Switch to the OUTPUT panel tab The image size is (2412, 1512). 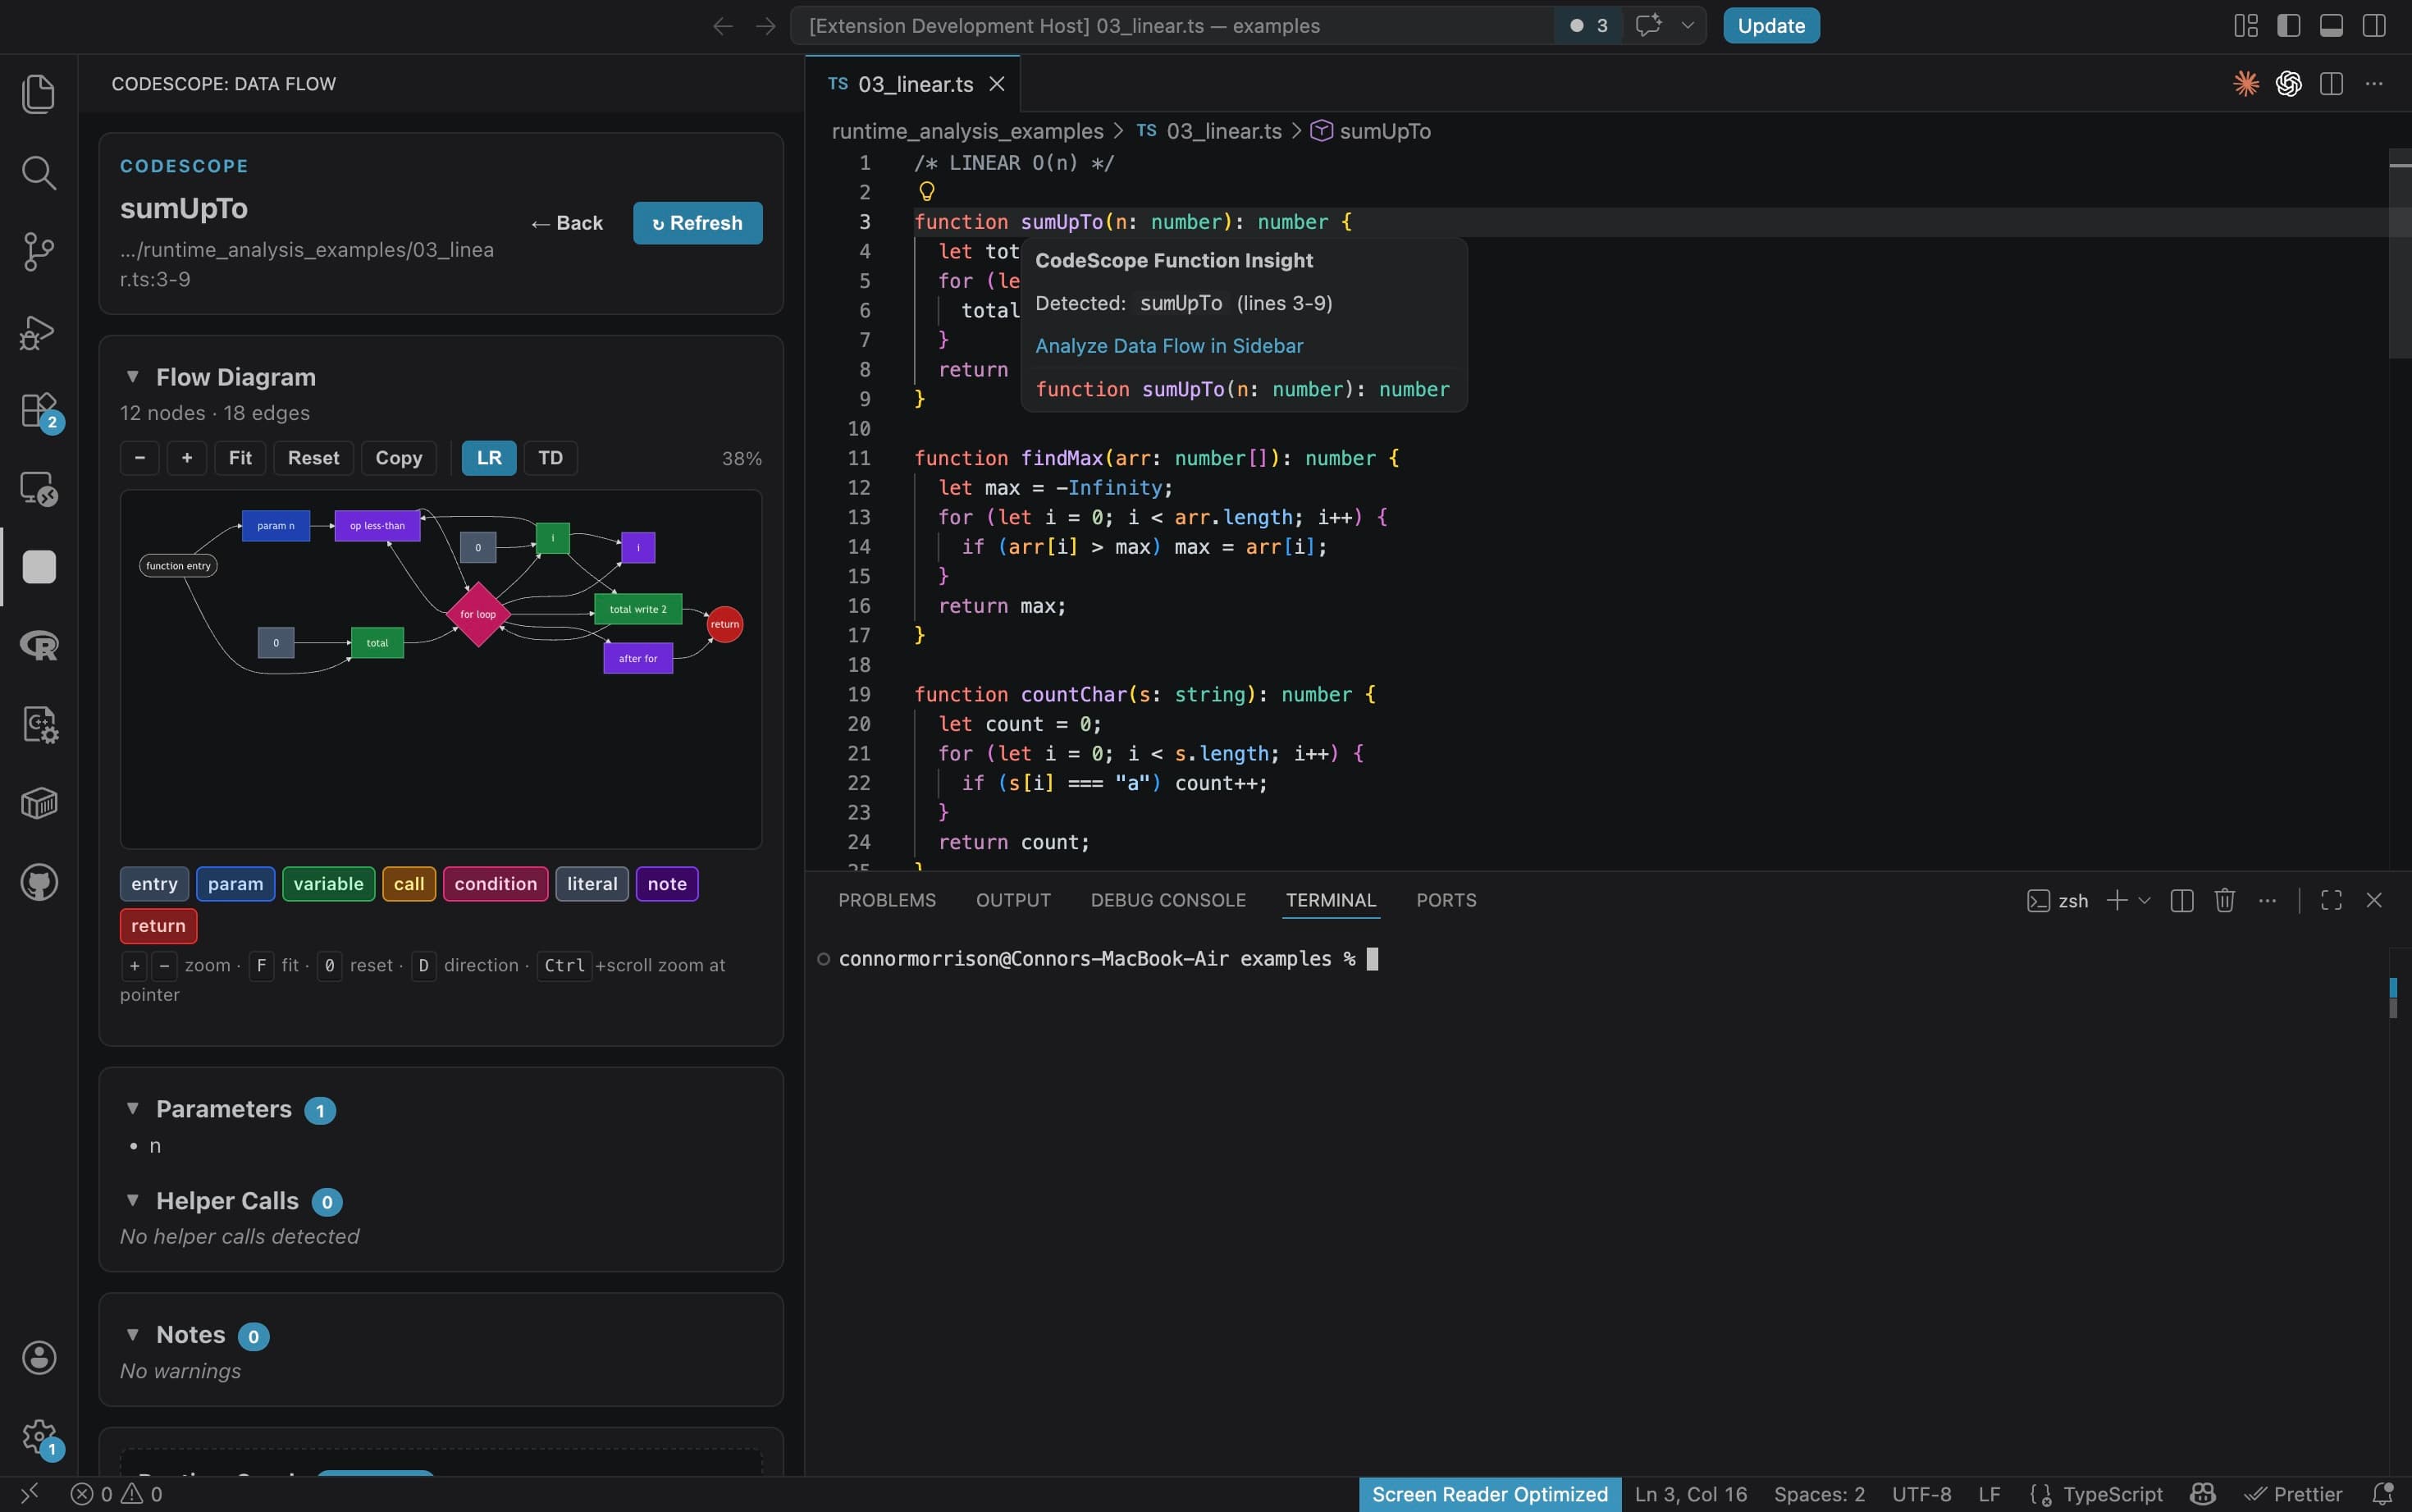click(1013, 900)
